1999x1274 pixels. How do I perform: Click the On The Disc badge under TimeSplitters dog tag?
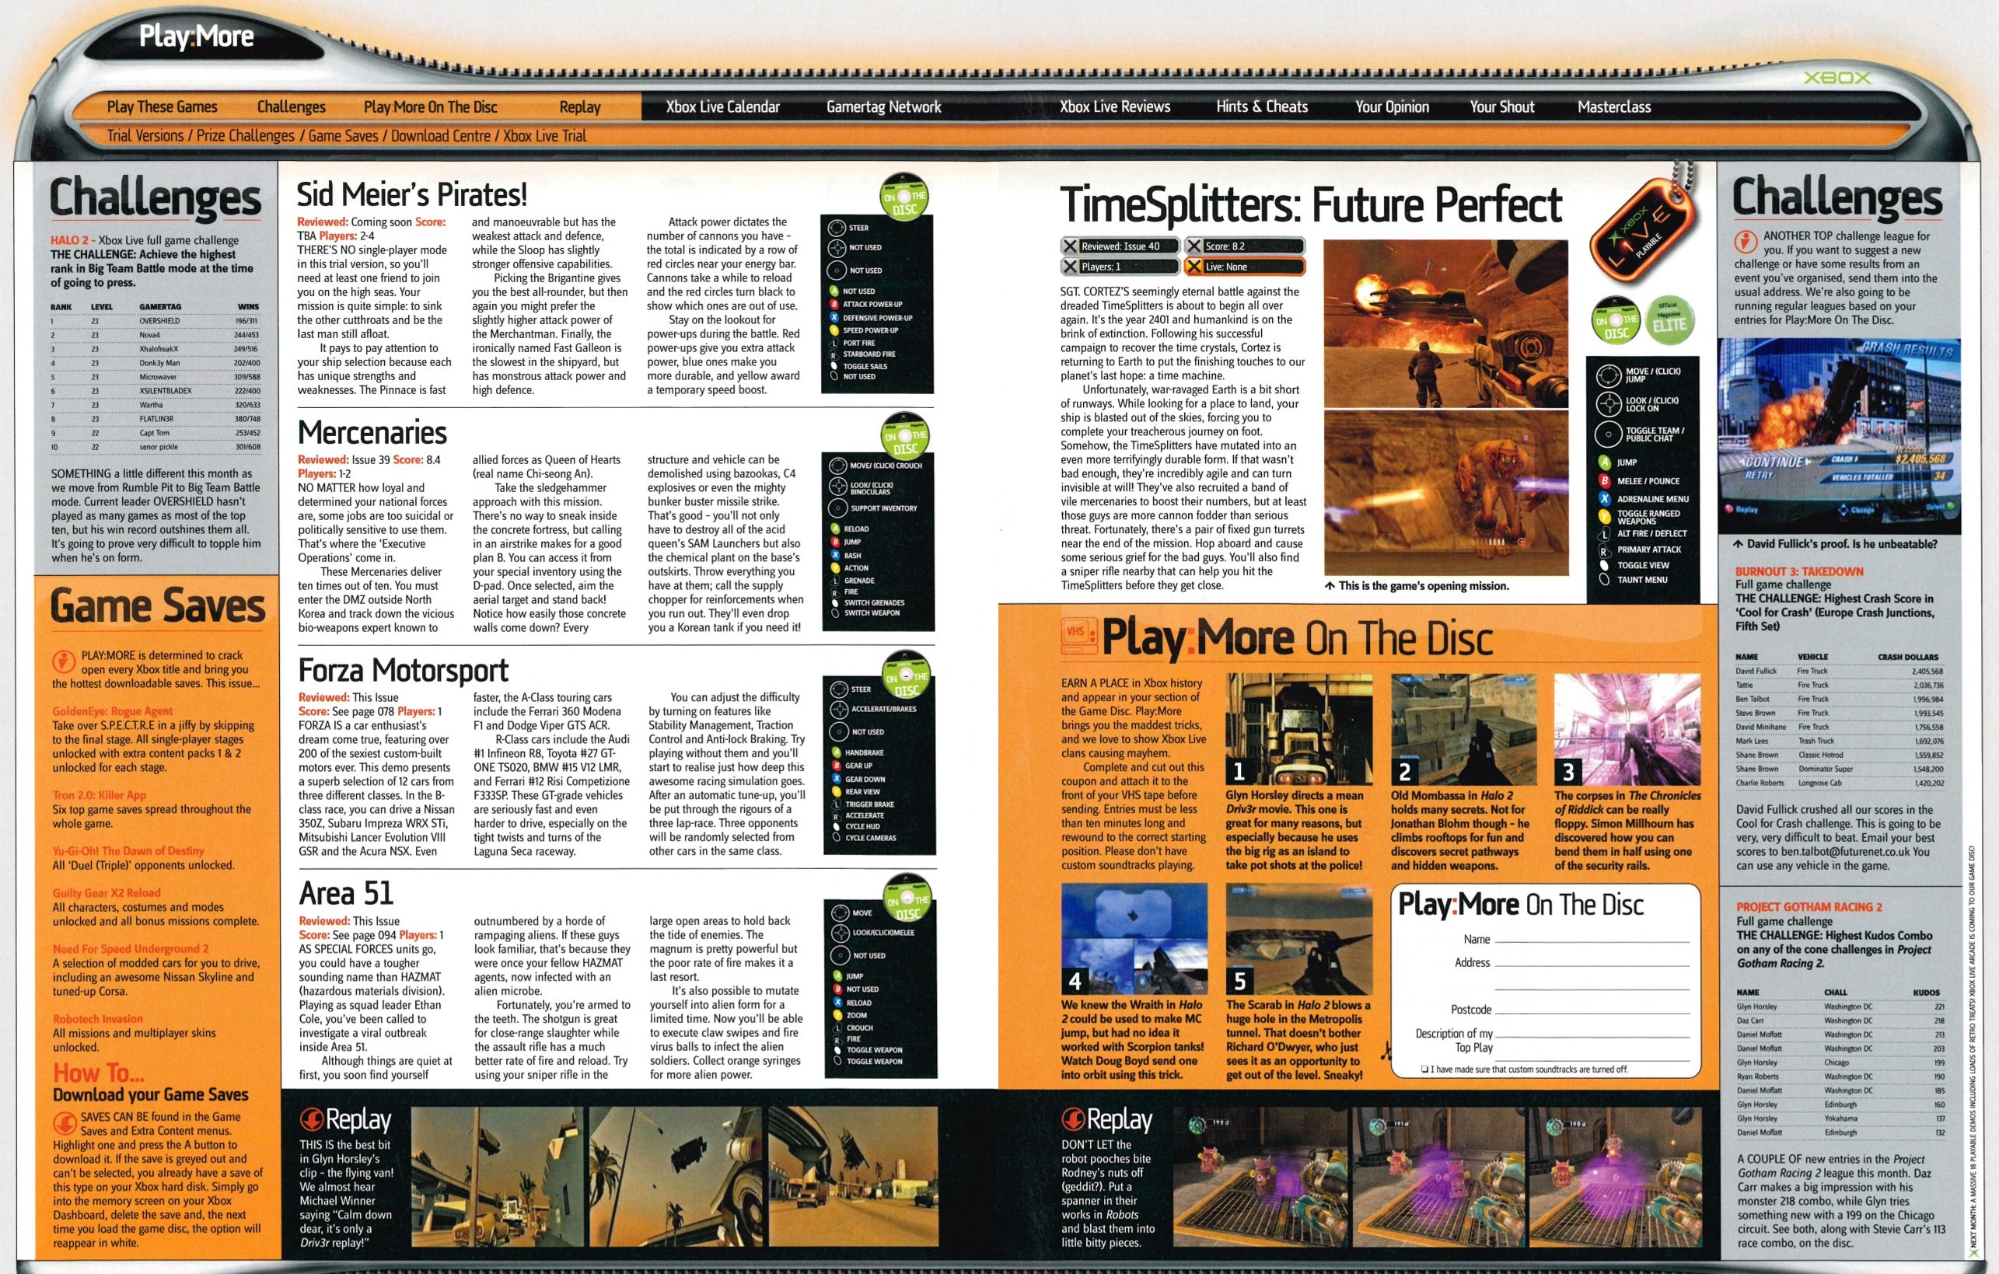[1616, 319]
